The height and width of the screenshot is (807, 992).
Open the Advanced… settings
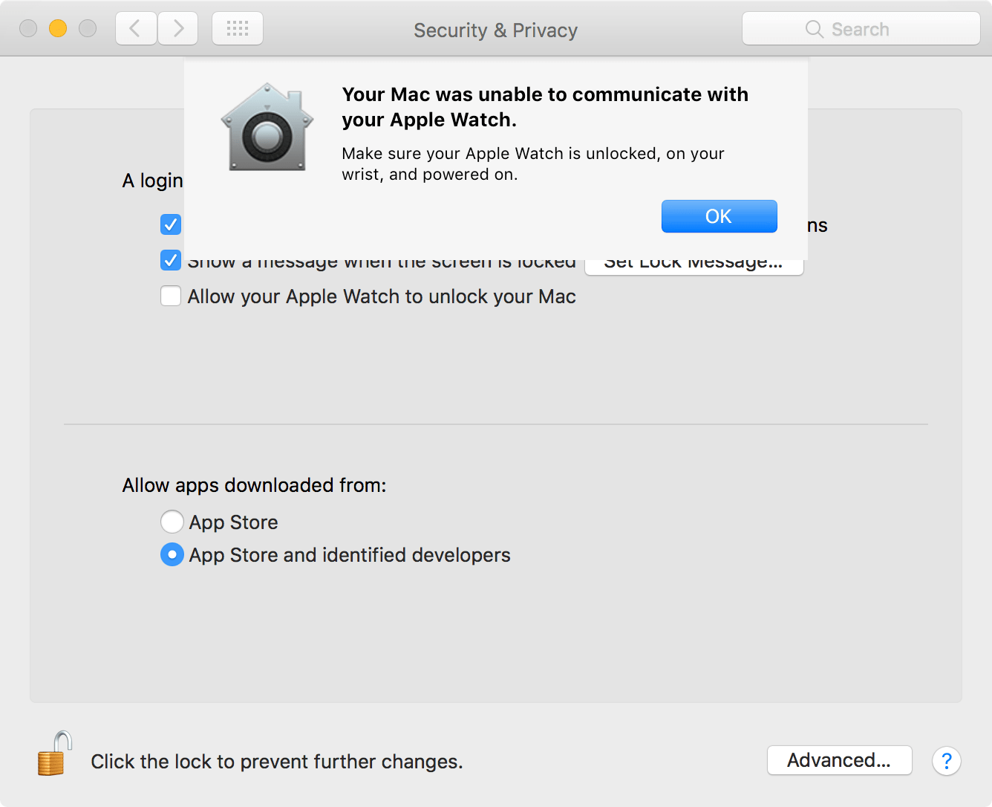pyautogui.click(x=839, y=760)
